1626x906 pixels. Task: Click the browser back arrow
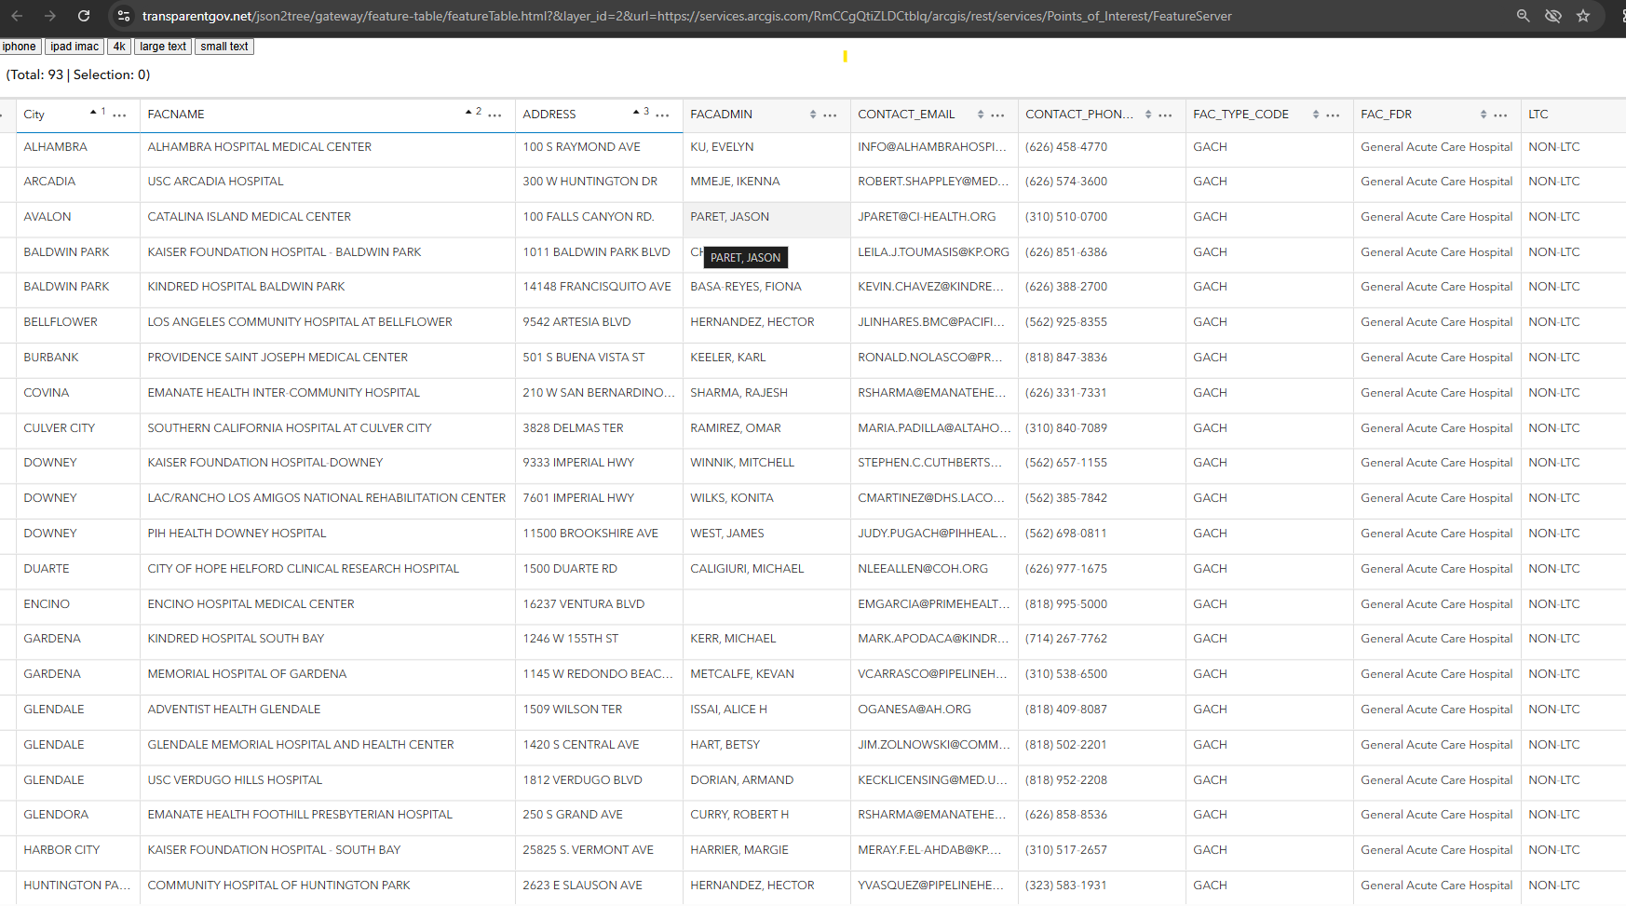tap(17, 16)
